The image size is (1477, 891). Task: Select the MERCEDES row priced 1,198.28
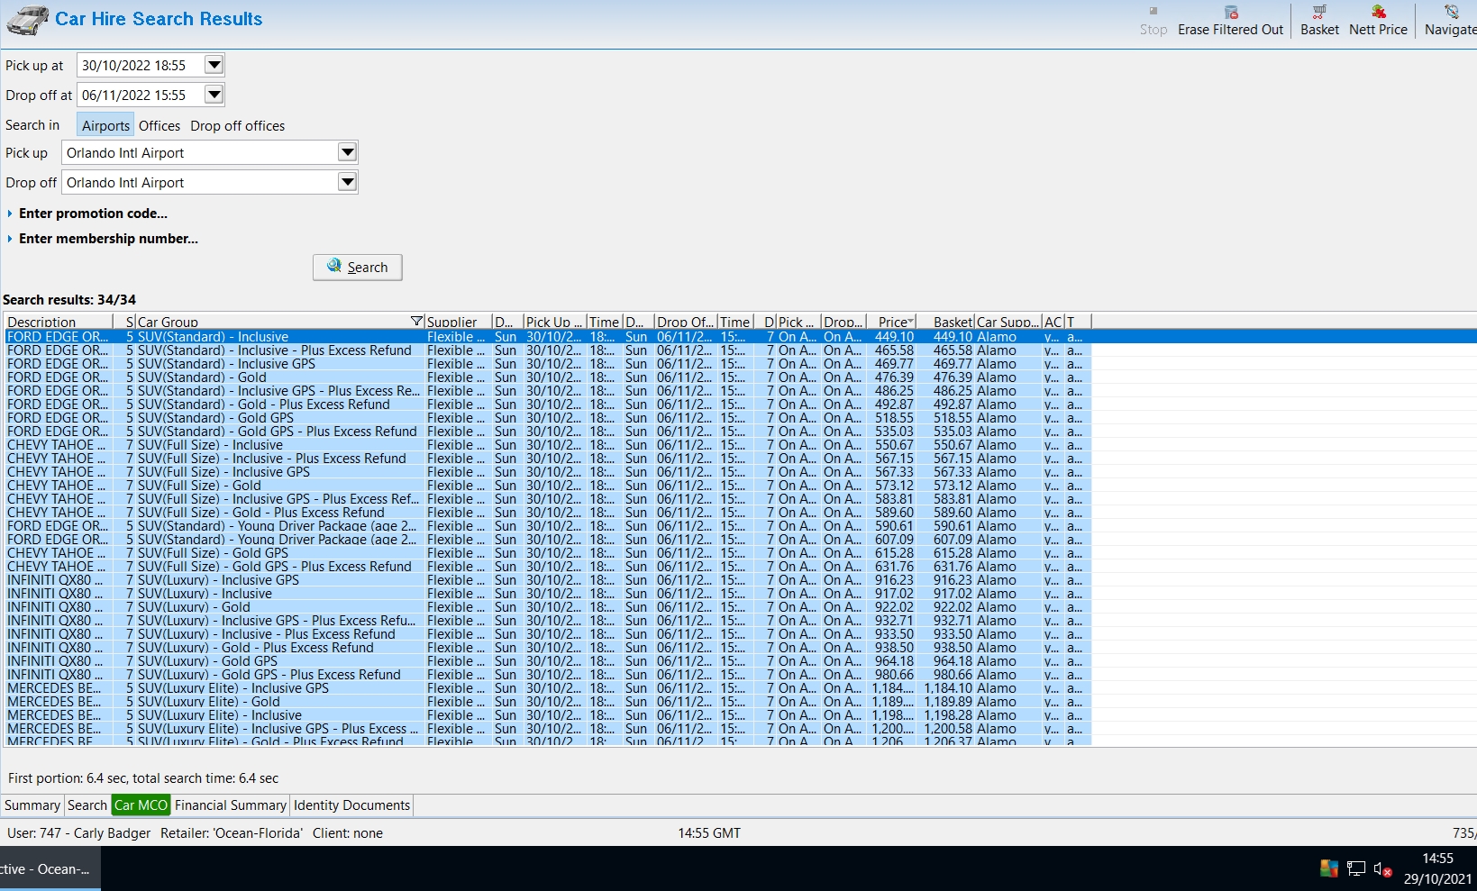coord(548,715)
